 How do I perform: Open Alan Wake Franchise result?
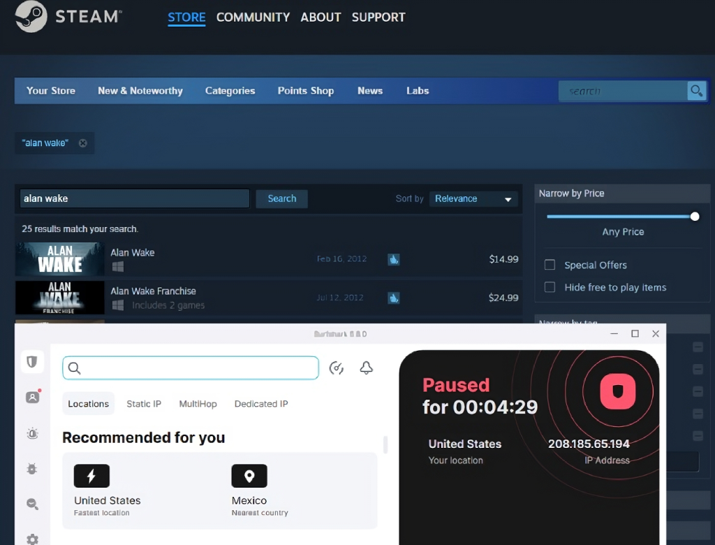(153, 291)
